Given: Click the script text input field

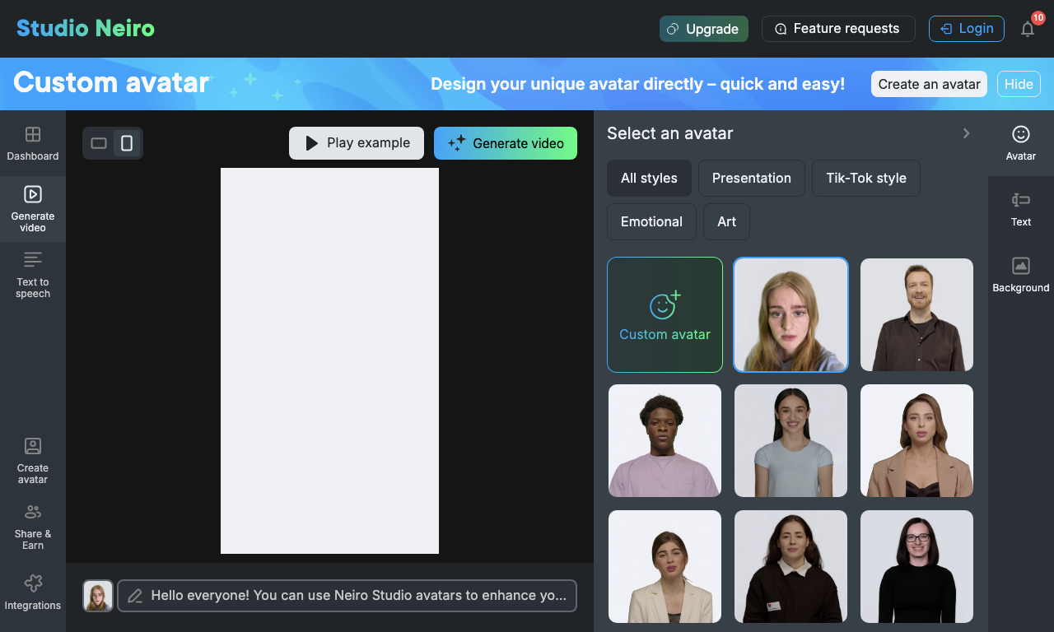Looking at the screenshot, I should pos(347,596).
